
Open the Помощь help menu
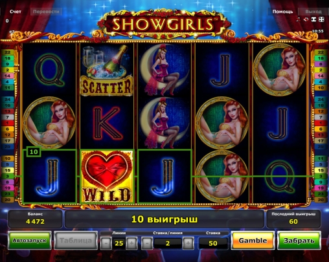(x=282, y=12)
